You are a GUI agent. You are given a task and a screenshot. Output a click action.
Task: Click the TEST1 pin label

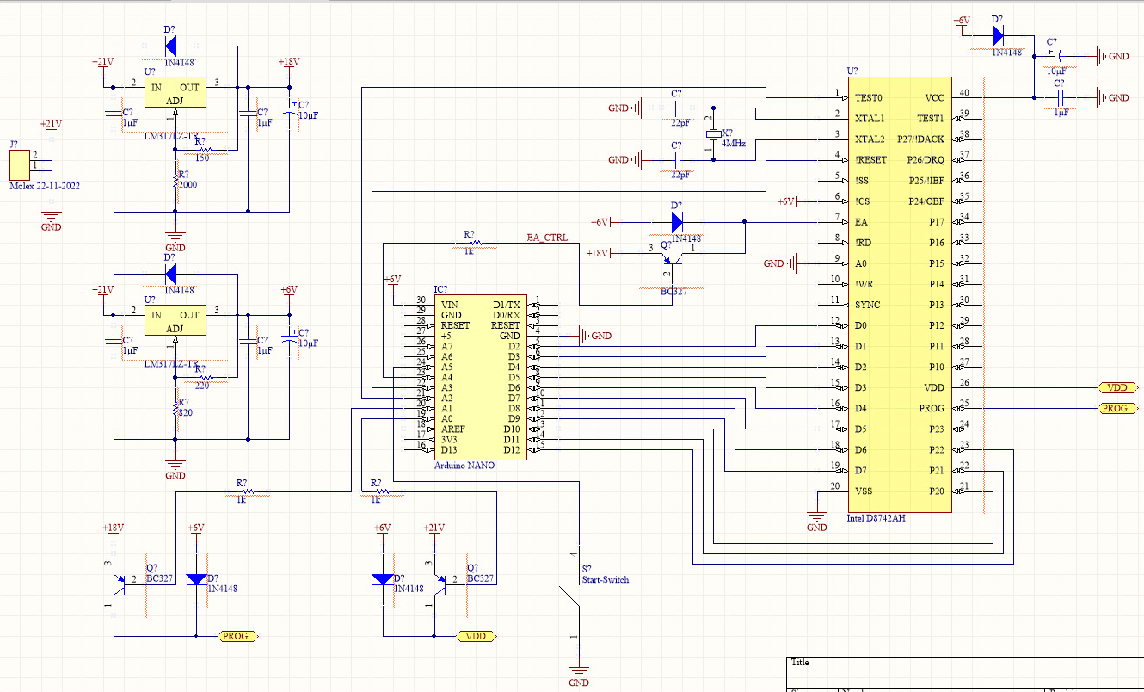tap(931, 119)
